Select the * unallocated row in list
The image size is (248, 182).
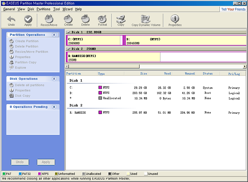click(x=155, y=98)
